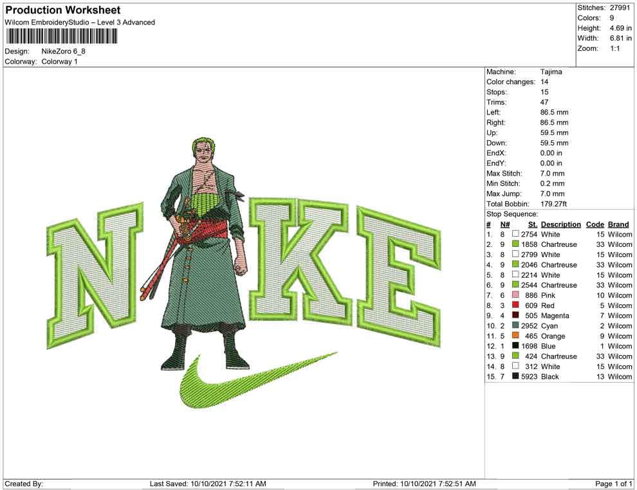Click the 'Stop Sequence:' heading
Viewport: 637px width, 490px height.
(x=512, y=214)
